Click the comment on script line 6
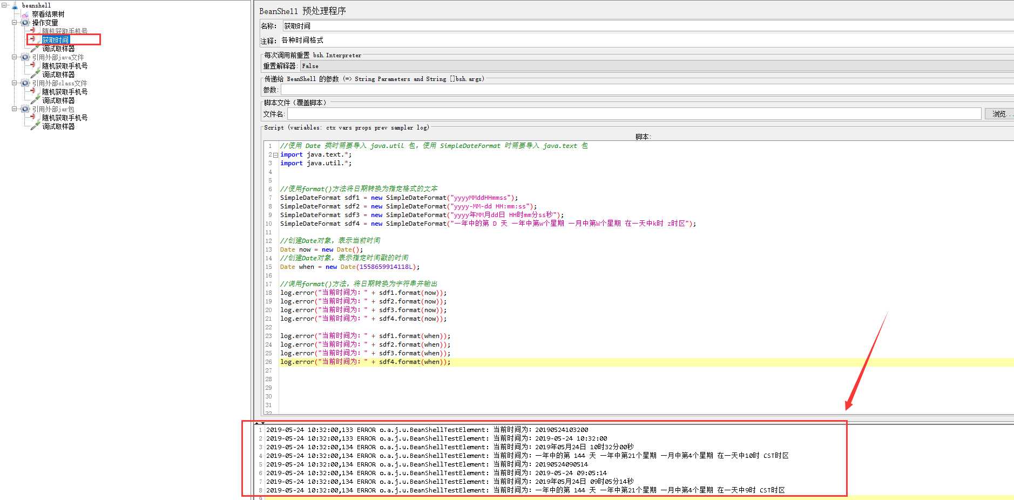1014x500 pixels. [359, 189]
